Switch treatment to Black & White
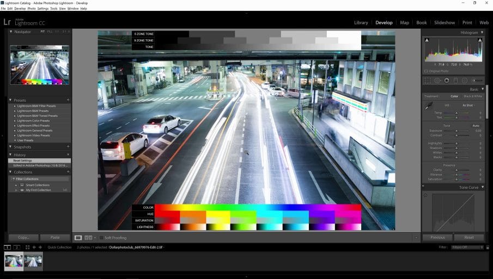This screenshot has width=493, height=279. pyautogui.click(x=472, y=96)
